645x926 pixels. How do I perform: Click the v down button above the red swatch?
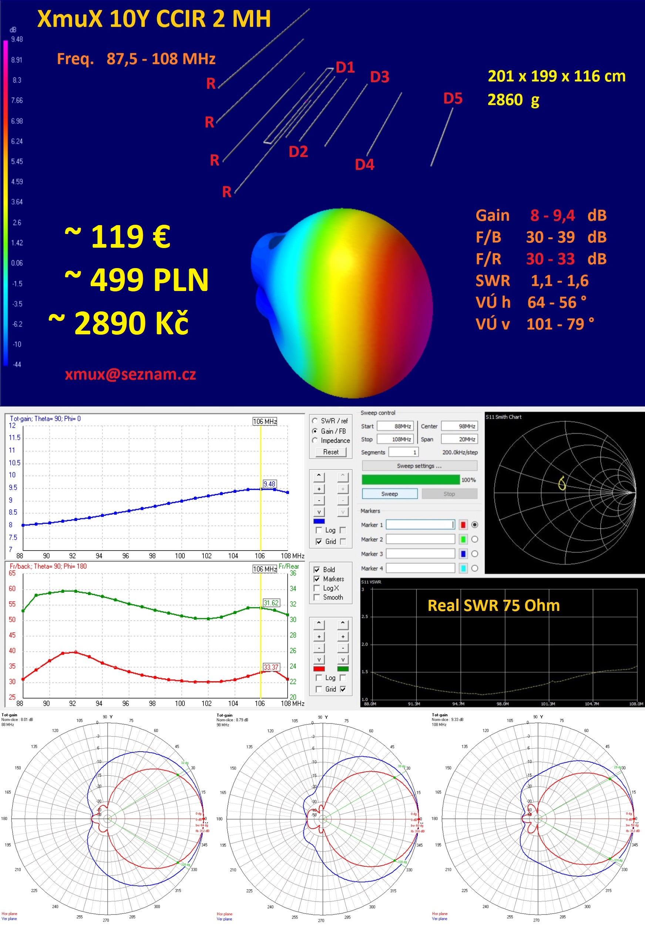pos(319,660)
